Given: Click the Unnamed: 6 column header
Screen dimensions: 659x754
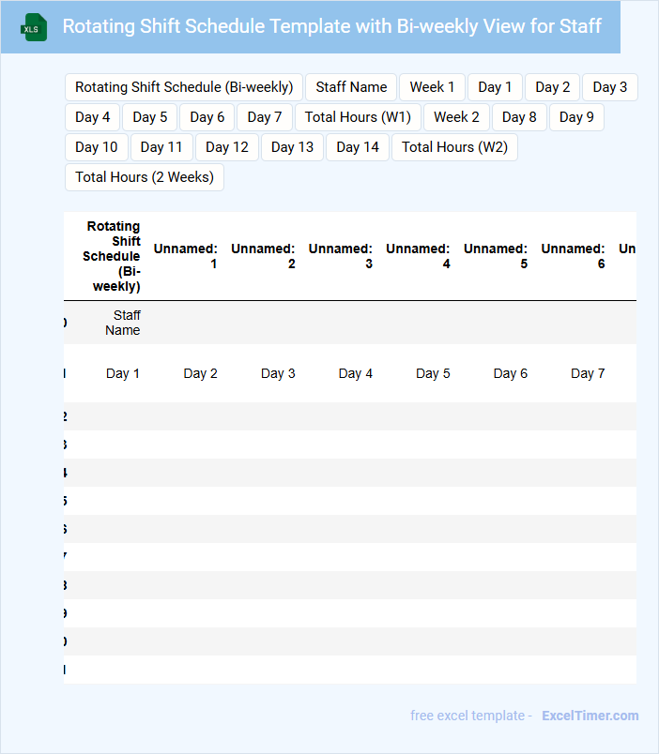Looking at the screenshot, I should pos(573,256).
